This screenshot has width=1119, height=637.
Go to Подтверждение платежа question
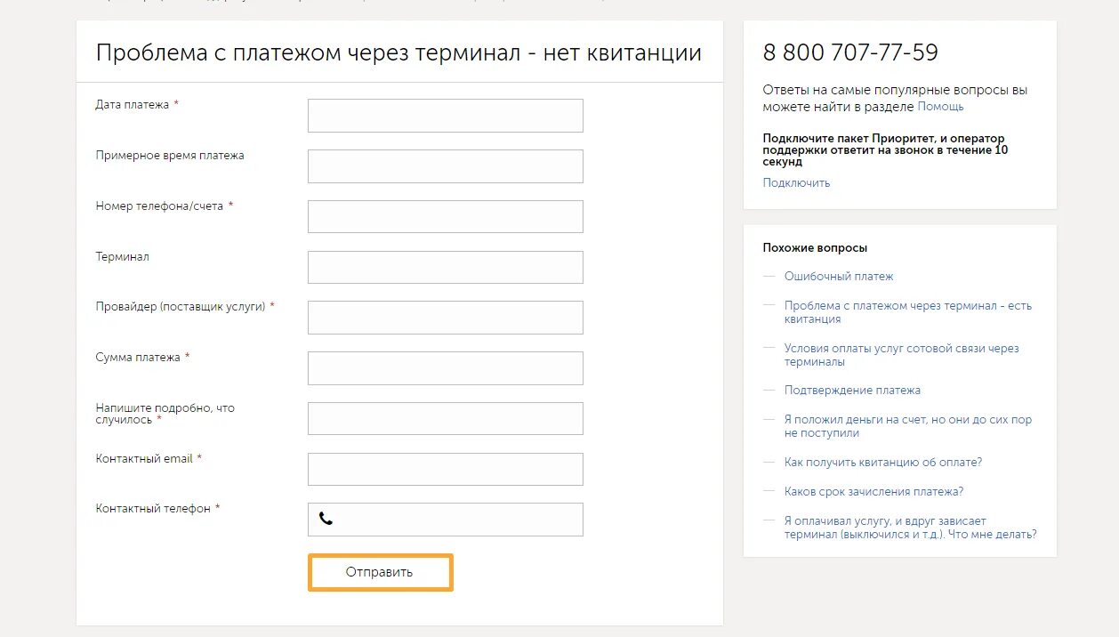(852, 391)
